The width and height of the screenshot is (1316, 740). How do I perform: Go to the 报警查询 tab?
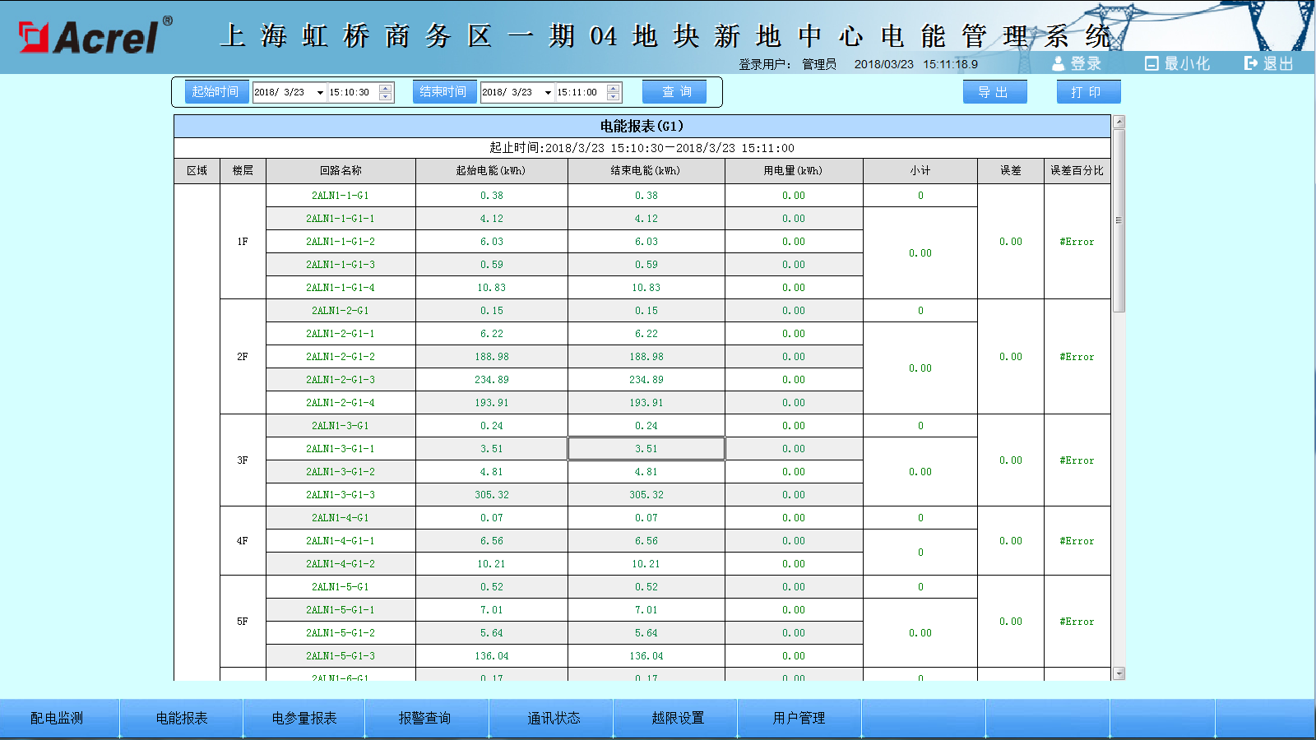(x=425, y=718)
